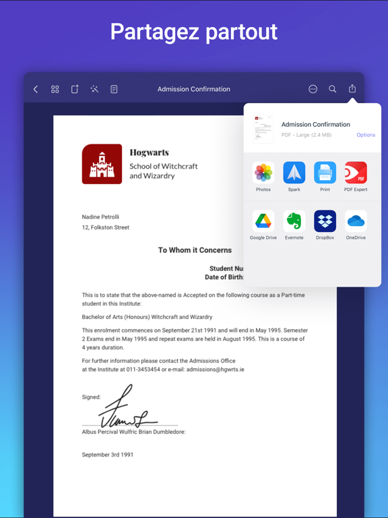Image resolution: width=388 pixels, height=518 pixels.
Task: Share to the Photos app
Action: click(x=263, y=177)
